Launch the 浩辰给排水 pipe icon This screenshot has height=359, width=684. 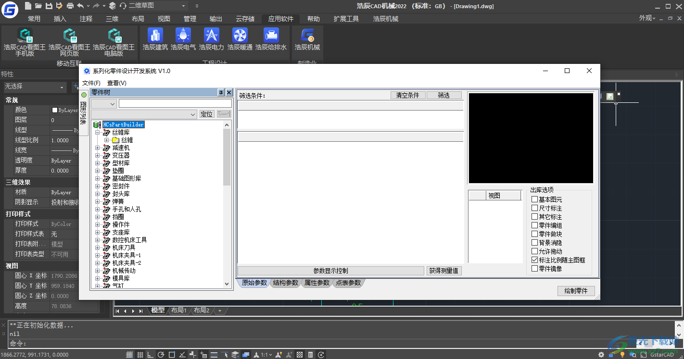click(x=271, y=35)
